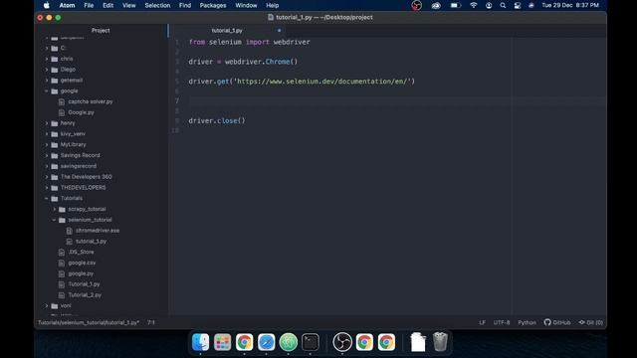Click the OBS menu bar icon

[416, 5]
